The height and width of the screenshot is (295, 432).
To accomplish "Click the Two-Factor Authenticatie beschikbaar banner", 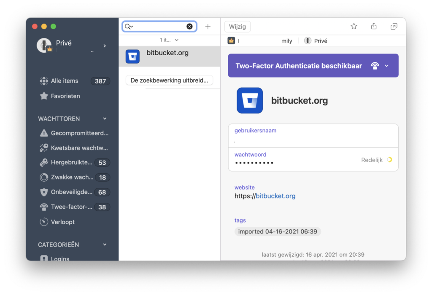I will [313, 65].
